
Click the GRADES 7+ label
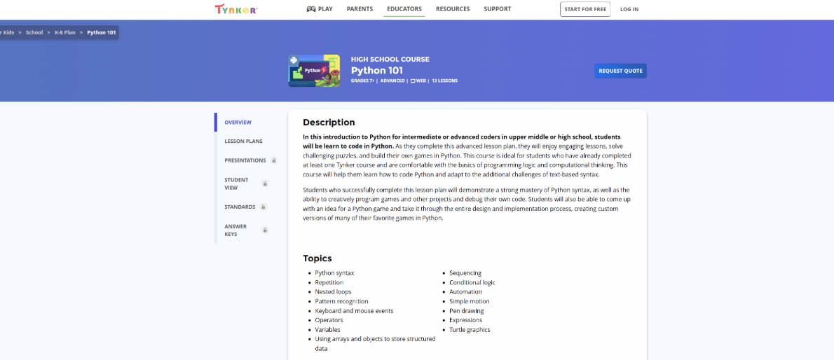363,81
